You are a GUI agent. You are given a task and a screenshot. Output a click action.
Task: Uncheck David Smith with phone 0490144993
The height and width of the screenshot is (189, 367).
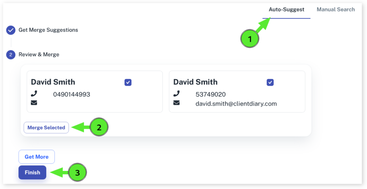click(128, 82)
